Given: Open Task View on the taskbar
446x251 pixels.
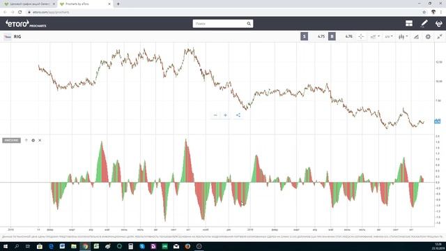Looking at the screenshot, I should [28, 246].
